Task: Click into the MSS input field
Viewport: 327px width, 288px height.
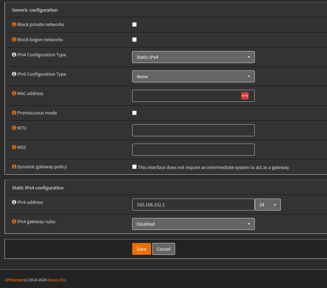Action: click(x=193, y=150)
